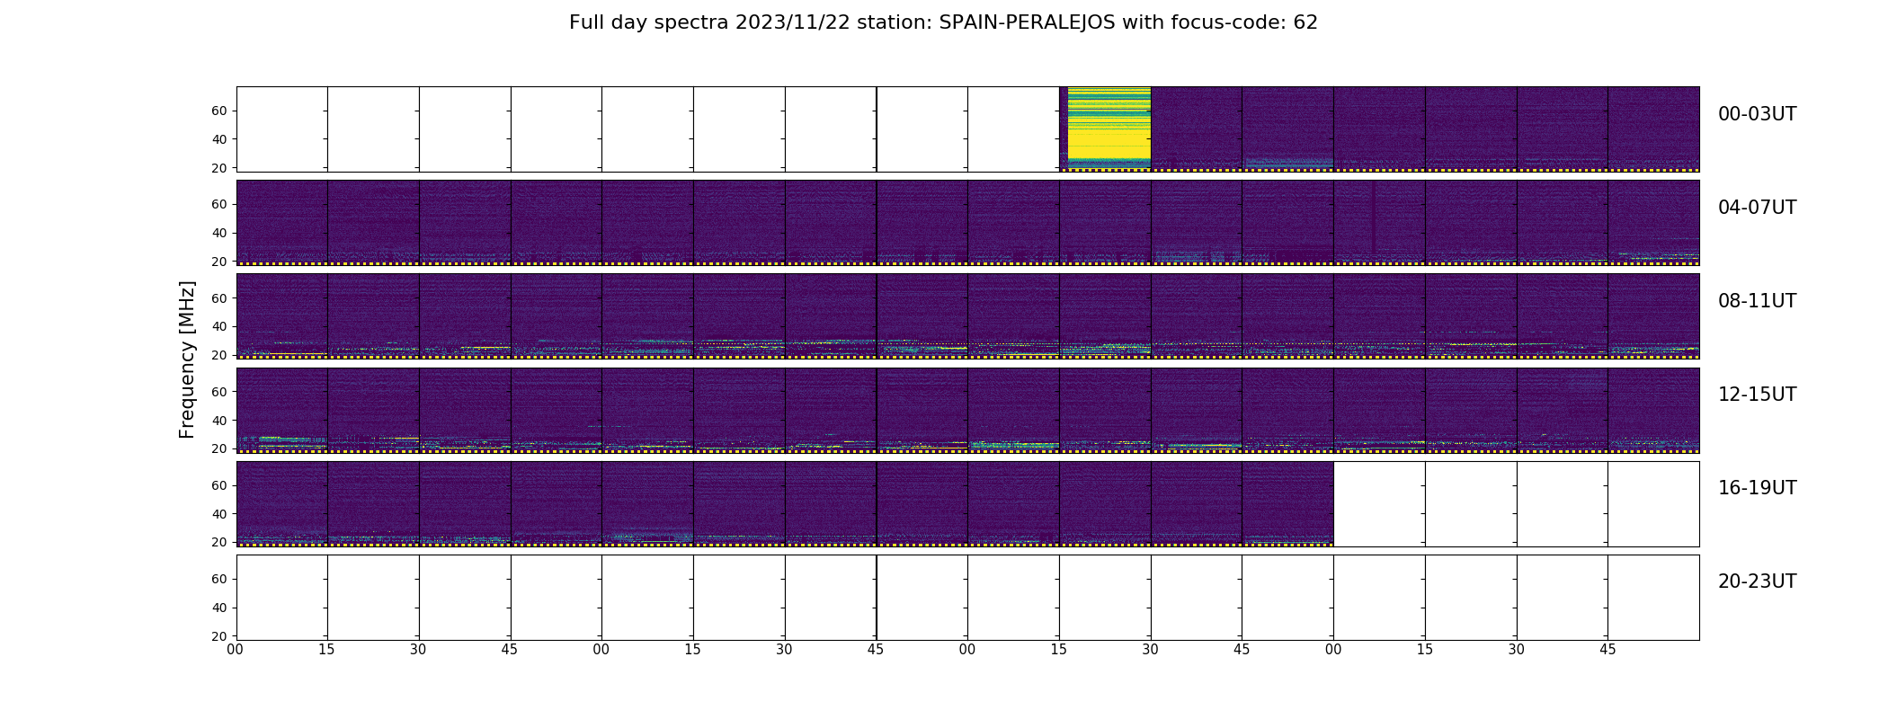
Task: Click the bright yellow saturated block in 00-03UT row
Action: [1109, 127]
